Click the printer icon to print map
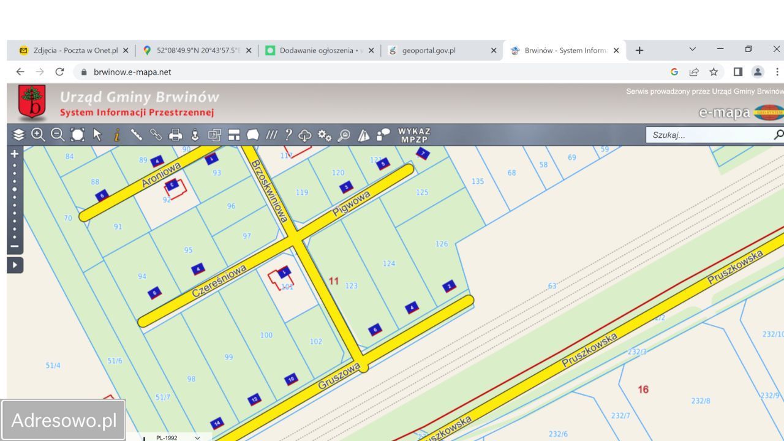The height and width of the screenshot is (441, 784). (176, 135)
